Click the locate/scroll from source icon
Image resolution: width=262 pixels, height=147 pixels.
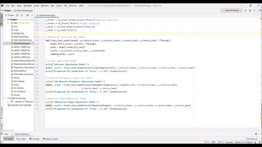[17, 15]
